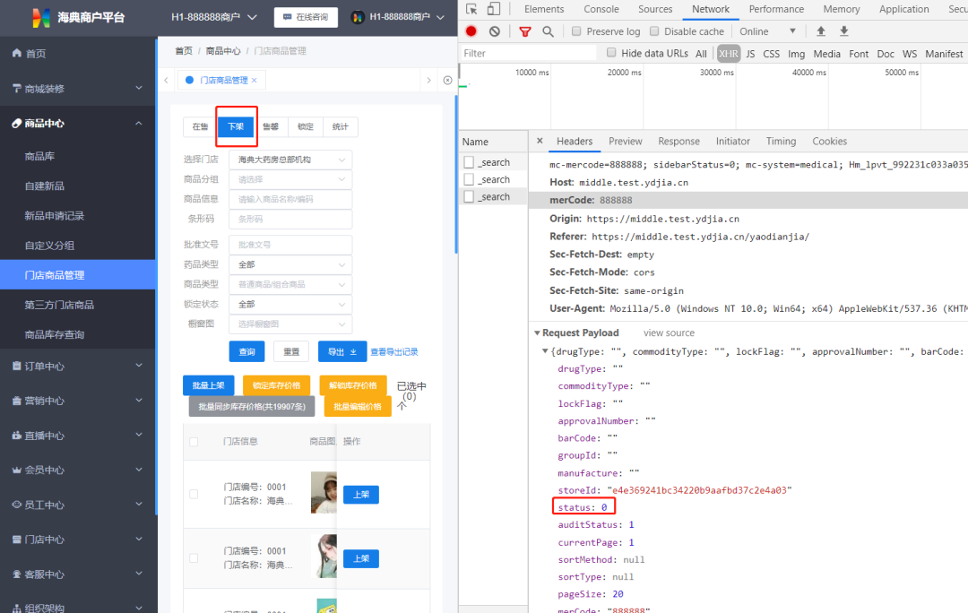Image resolution: width=968 pixels, height=613 pixels.
Task: Enable the Disable cache checkbox
Action: (654, 30)
